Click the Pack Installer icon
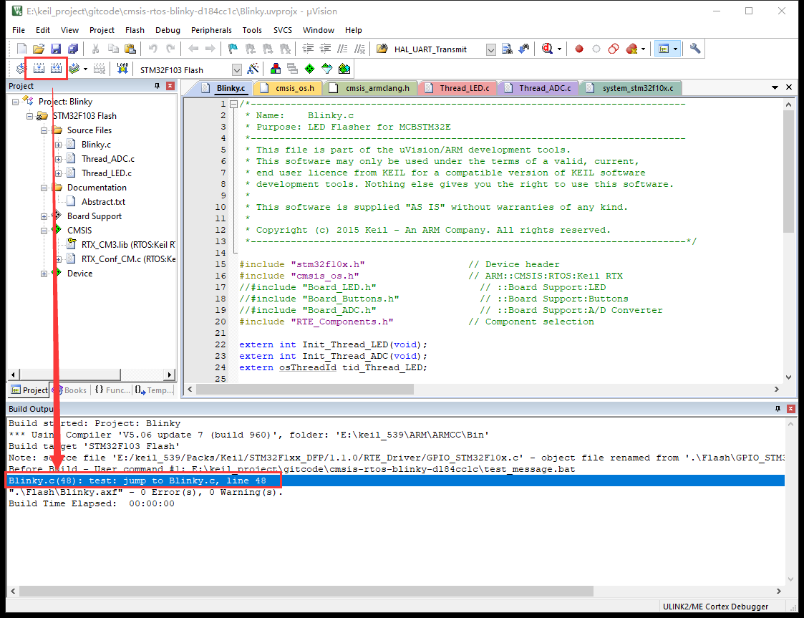 click(x=344, y=69)
